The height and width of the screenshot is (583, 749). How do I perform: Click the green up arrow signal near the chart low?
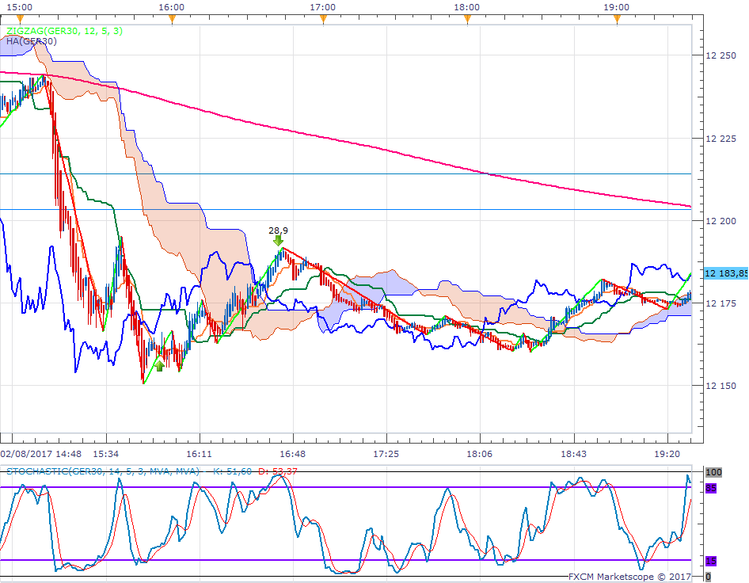[160, 366]
